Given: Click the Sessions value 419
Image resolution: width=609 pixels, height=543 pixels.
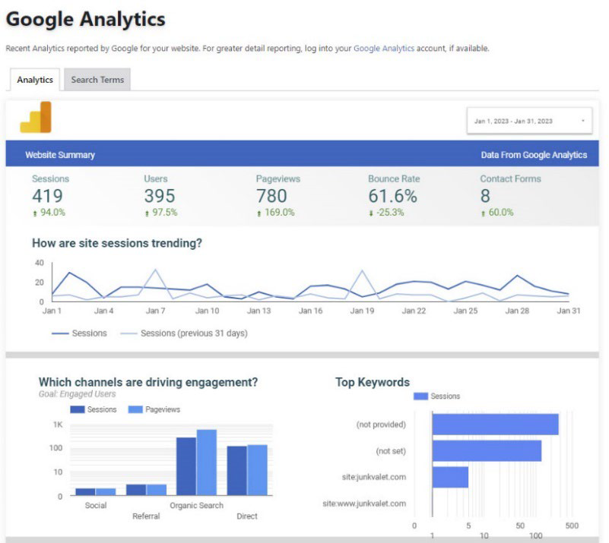Looking at the screenshot, I should click(47, 196).
